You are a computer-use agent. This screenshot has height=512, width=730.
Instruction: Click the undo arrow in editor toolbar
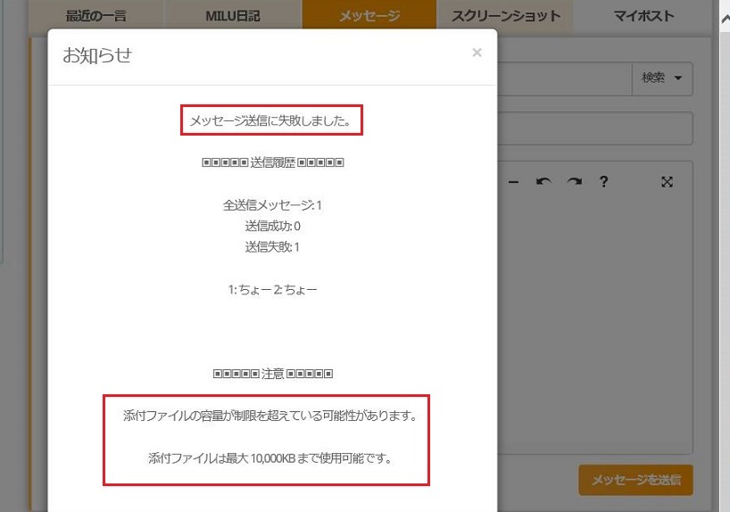coord(543,182)
